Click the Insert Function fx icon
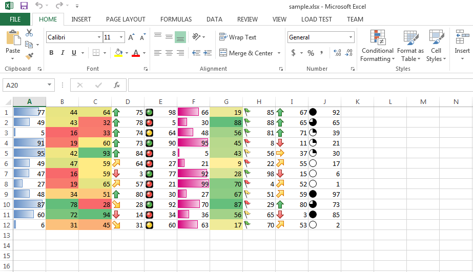 (x=117, y=85)
